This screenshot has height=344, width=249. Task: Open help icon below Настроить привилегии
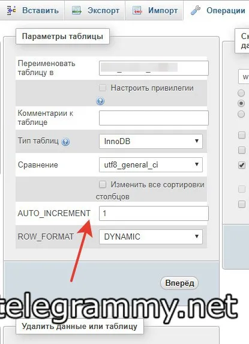pos(100,101)
